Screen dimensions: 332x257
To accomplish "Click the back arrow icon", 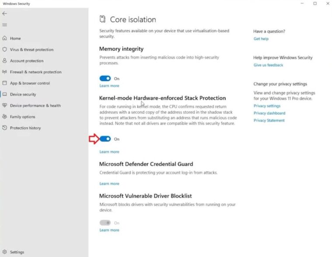I will [5, 14].
